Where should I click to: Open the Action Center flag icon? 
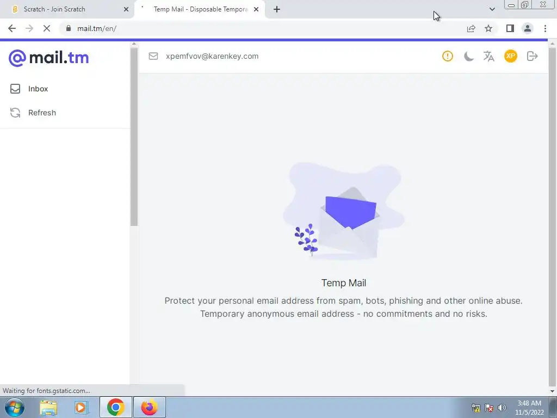[x=489, y=408]
